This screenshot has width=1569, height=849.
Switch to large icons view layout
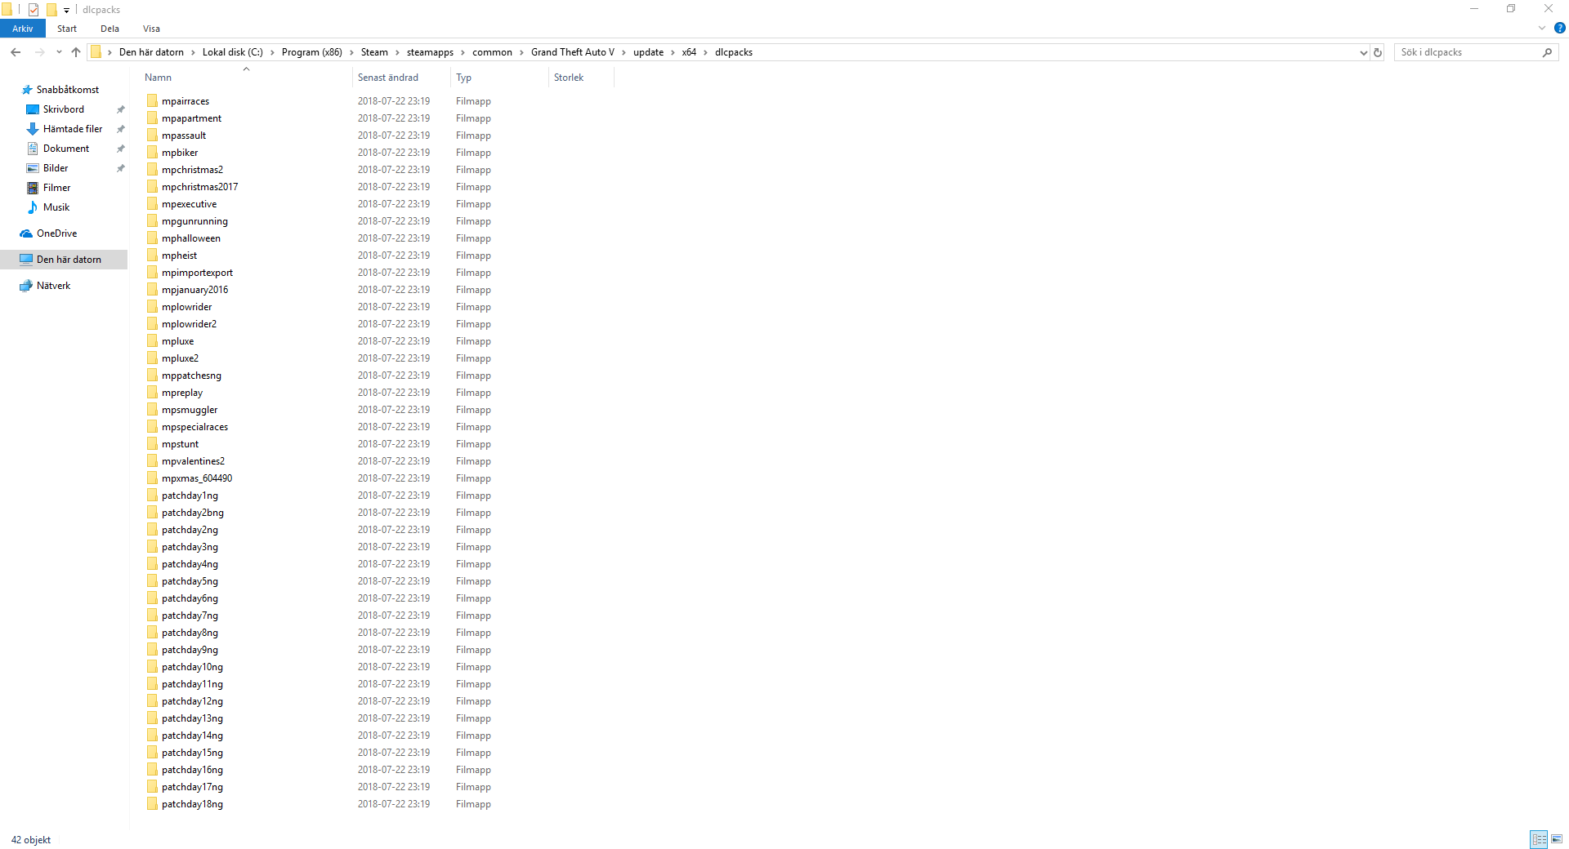1557,839
